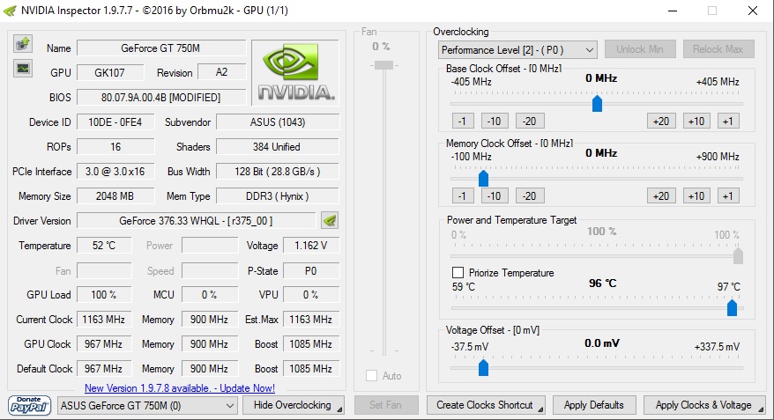Tick the Priorize Temperature checkbox
This screenshot has width=774, height=420.
(x=458, y=273)
